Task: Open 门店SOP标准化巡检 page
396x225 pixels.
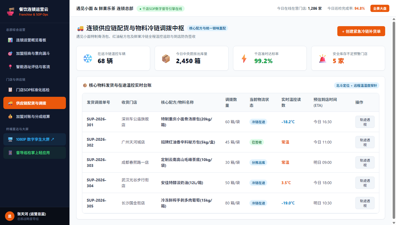Action: click(34, 90)
